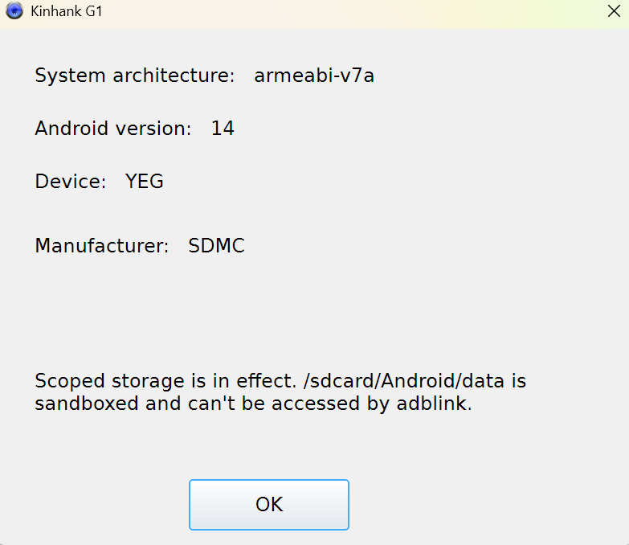
Task: Click the System architecture label
Action: tap(134, 76)
